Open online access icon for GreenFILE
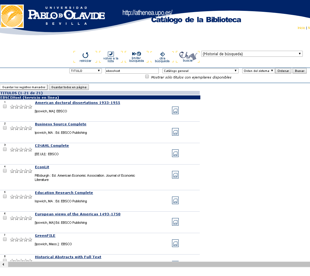 (x=175, y=243)
